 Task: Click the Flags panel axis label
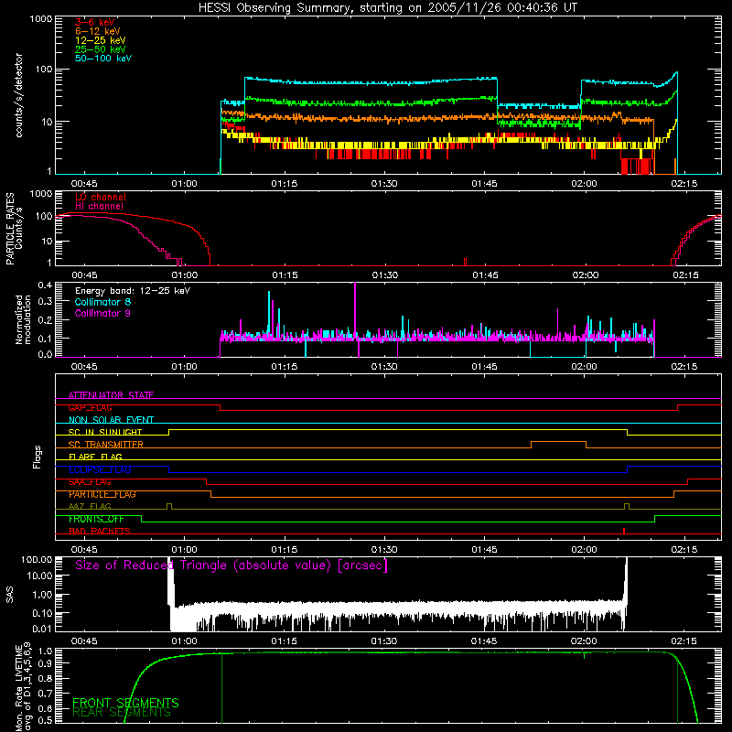tap(38, 457)
